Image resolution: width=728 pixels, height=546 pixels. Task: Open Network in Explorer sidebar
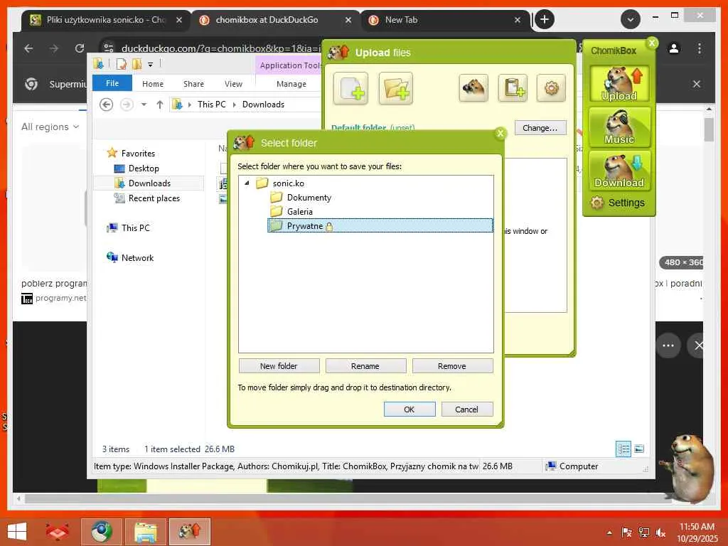tap(130, 257)
